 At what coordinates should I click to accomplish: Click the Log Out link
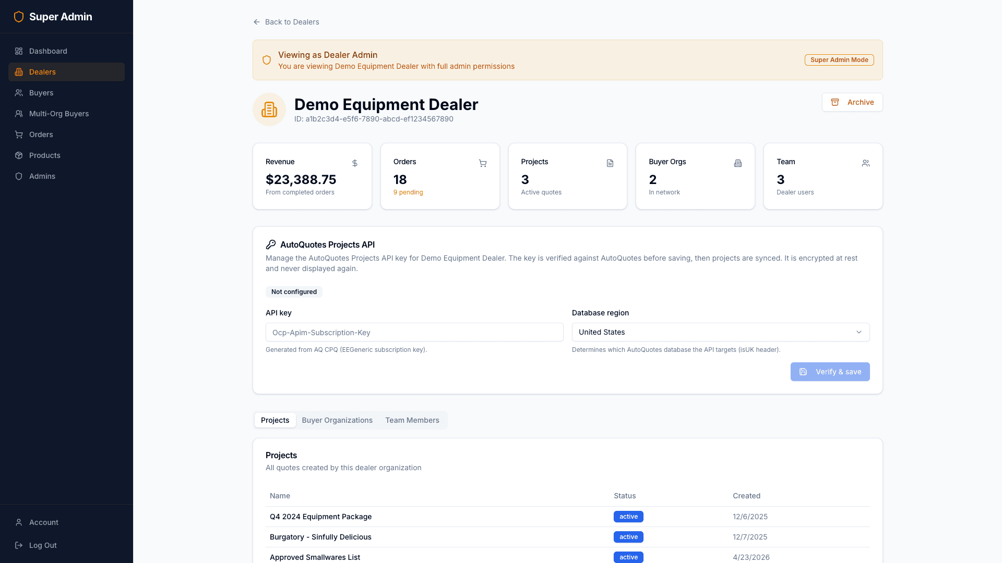click(66, 545)
